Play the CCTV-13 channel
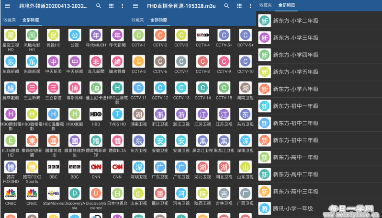 [181, 91]
